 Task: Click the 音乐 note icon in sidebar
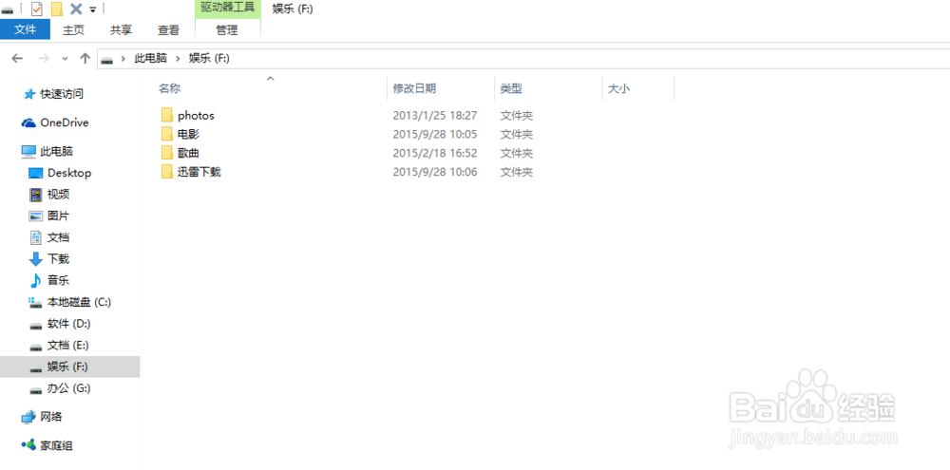pos(36,280)
